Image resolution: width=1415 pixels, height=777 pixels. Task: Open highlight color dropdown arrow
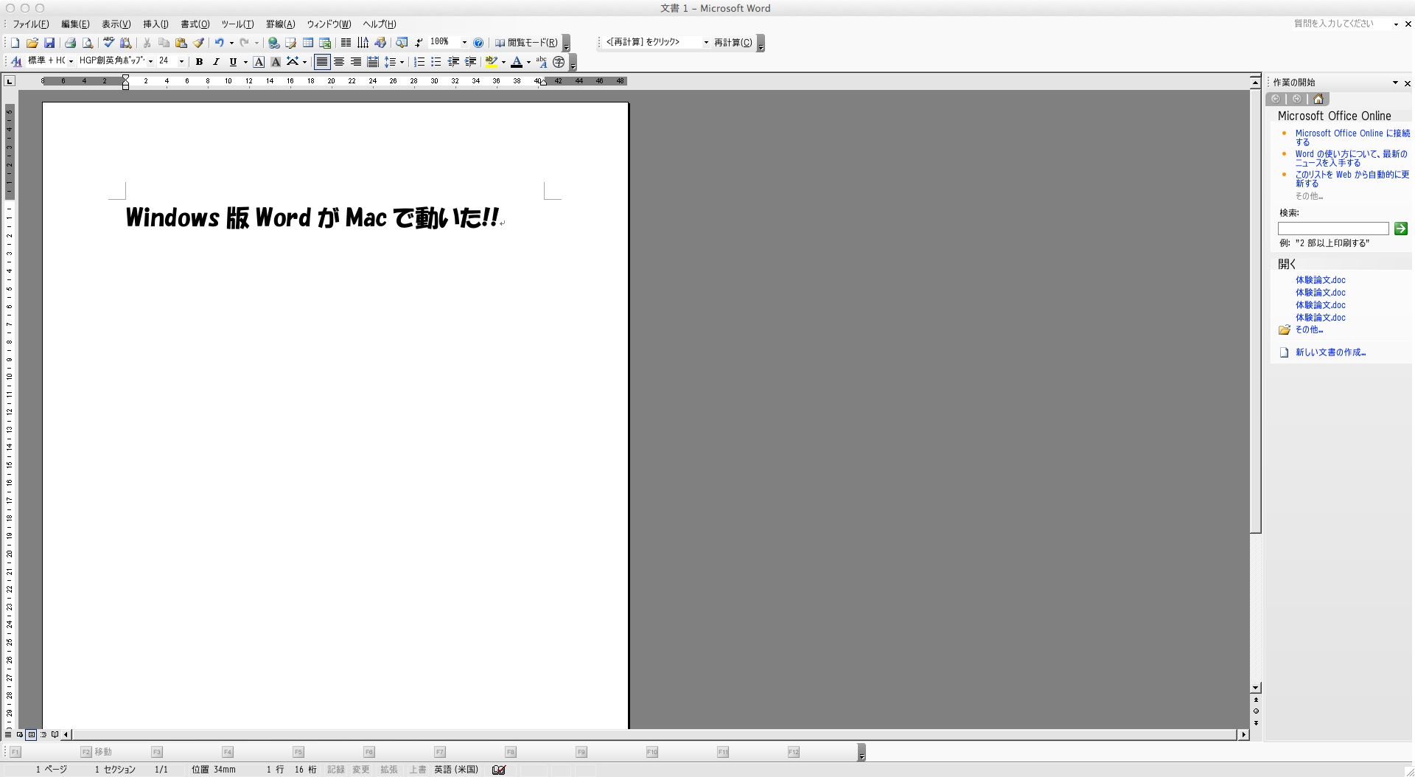point(503,62)
